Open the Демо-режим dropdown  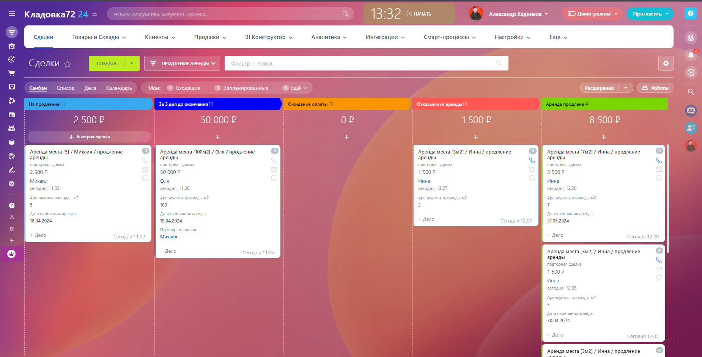point(592,14)
